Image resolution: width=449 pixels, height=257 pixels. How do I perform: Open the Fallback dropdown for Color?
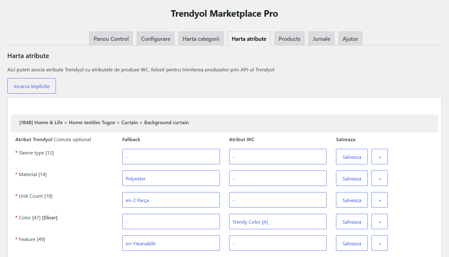[x=171, y=221]
